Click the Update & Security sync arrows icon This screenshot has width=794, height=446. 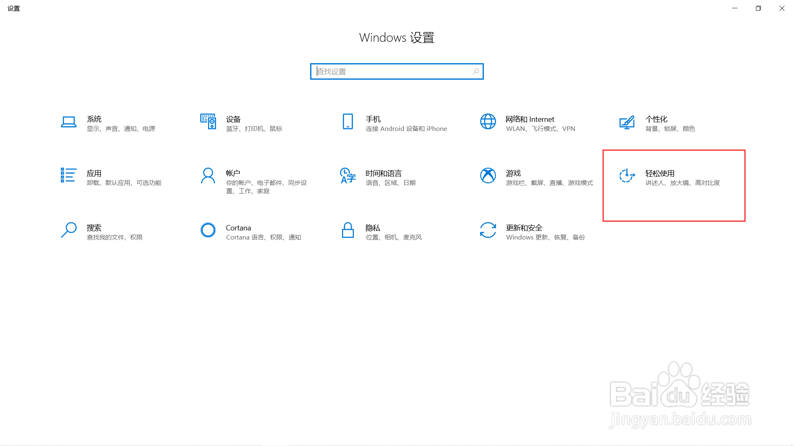tap(488, 230)
